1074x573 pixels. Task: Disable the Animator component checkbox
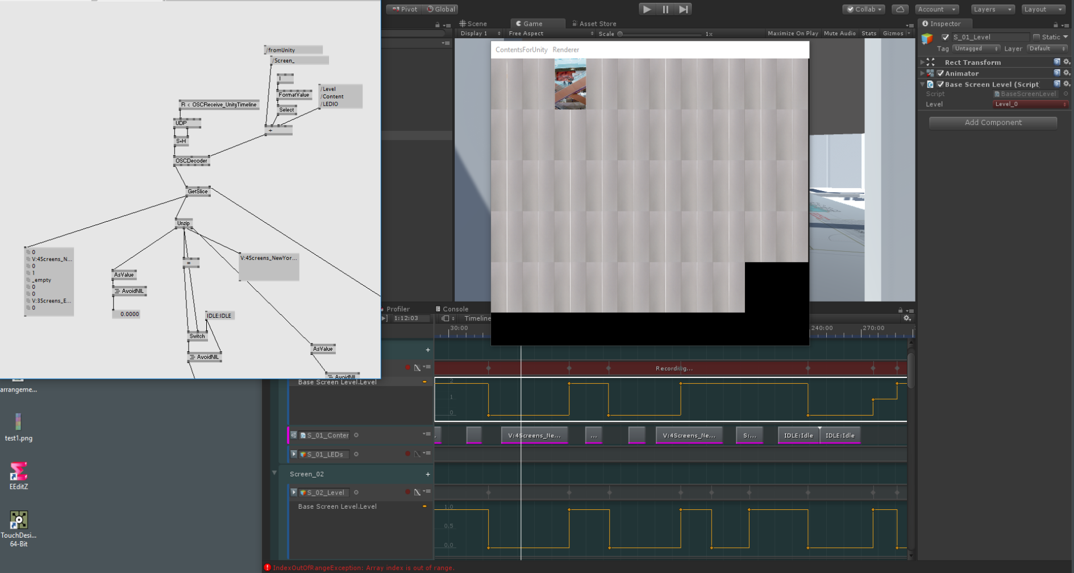pyautogui.click(x=940, y=73)
